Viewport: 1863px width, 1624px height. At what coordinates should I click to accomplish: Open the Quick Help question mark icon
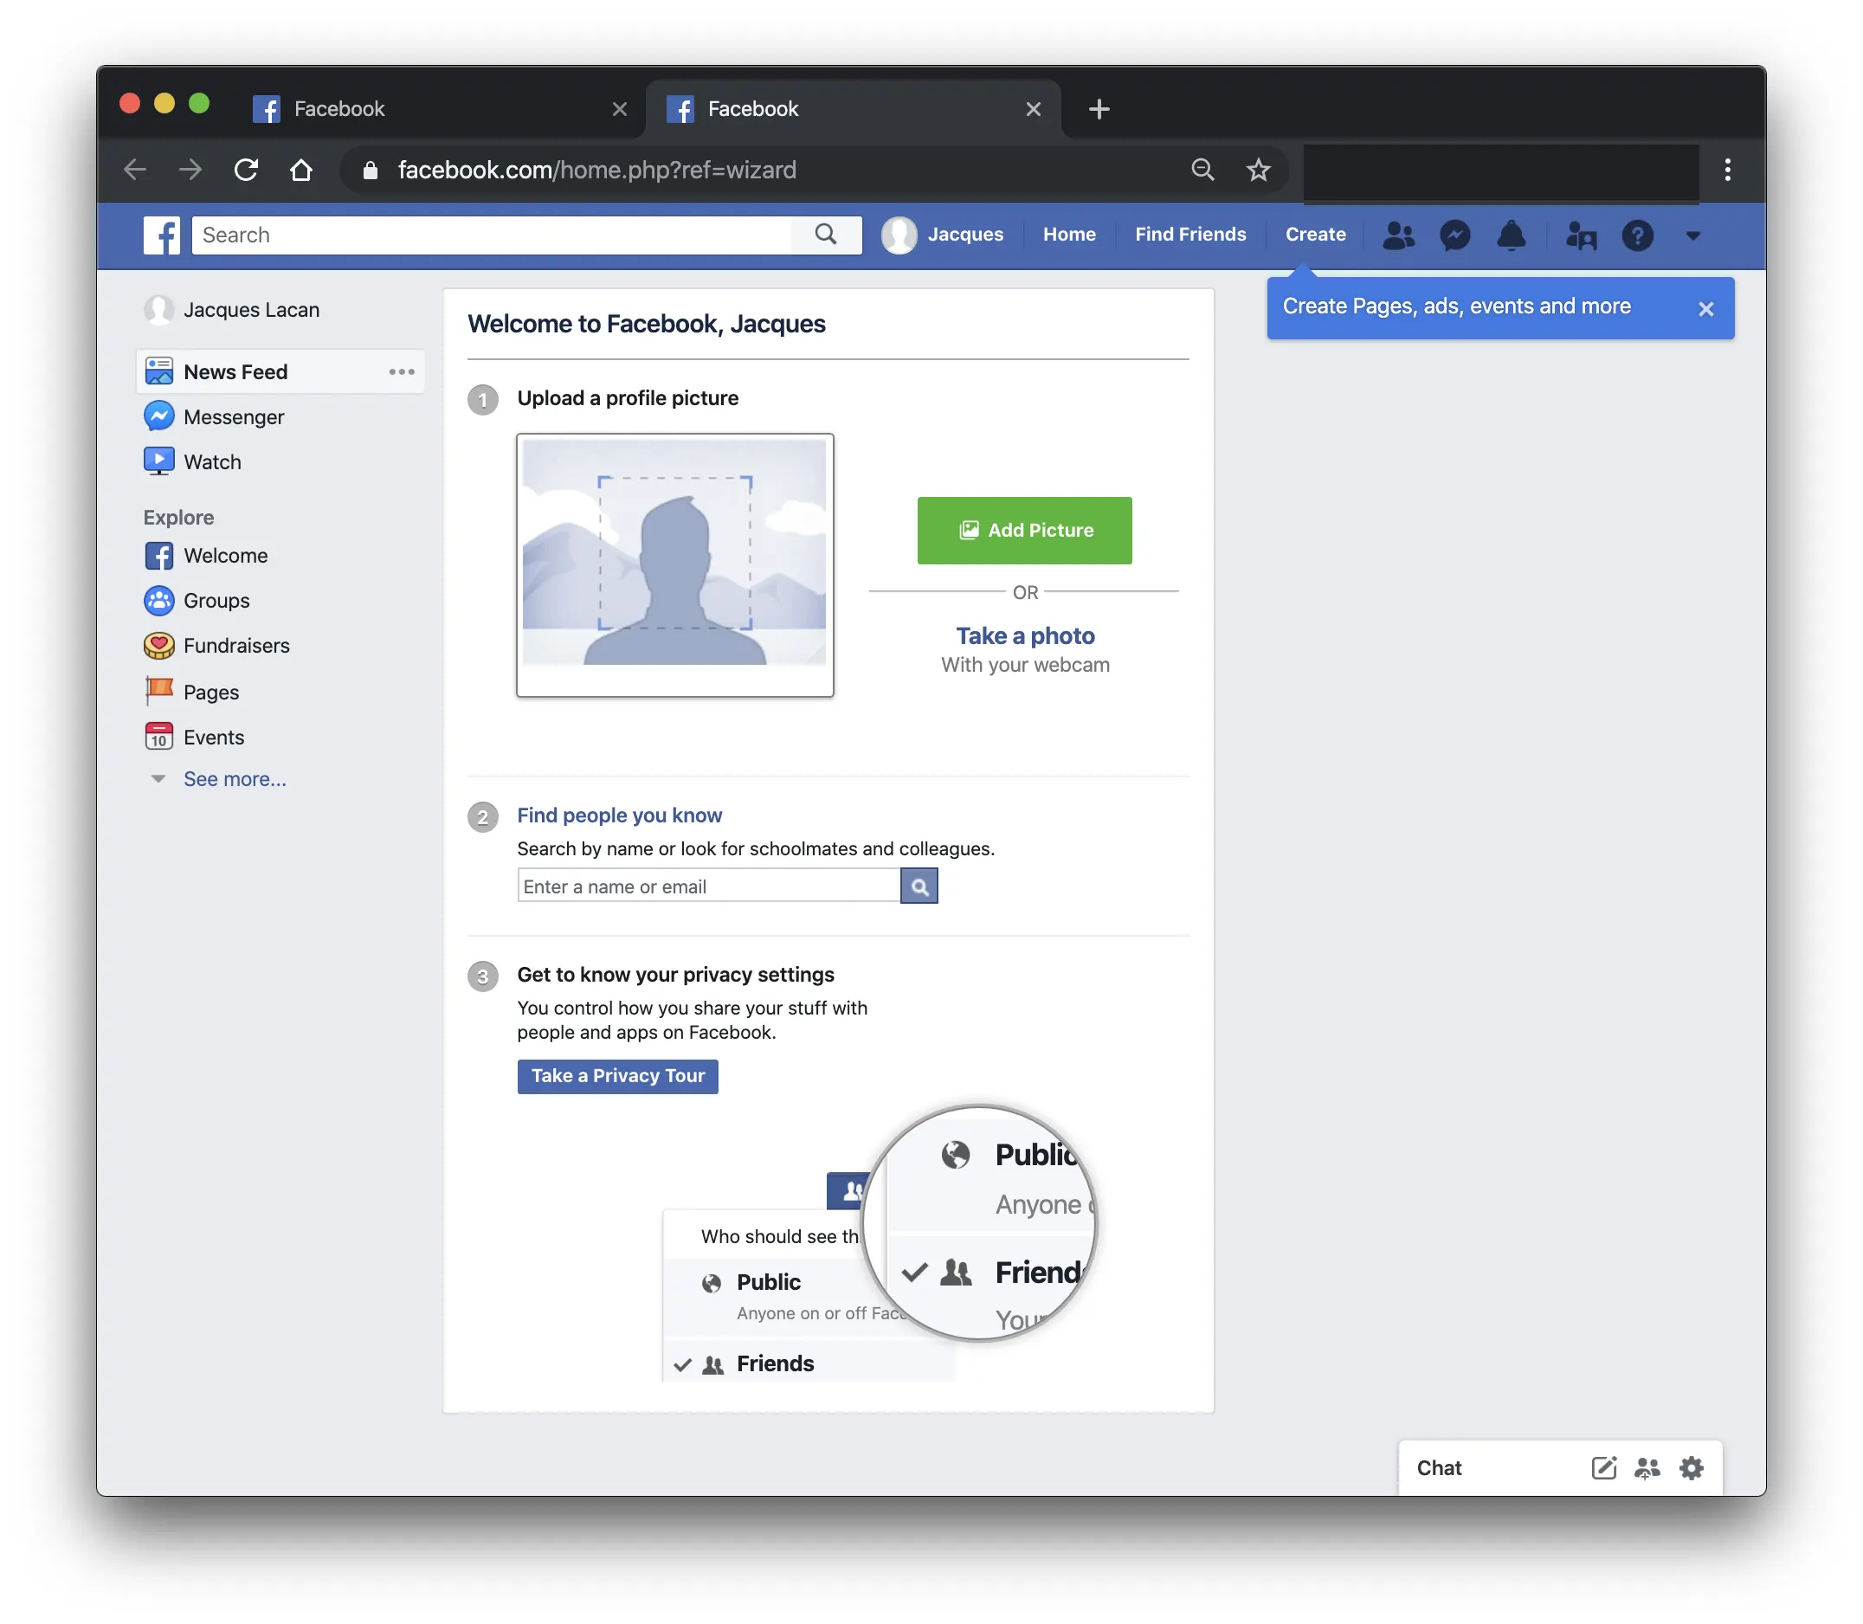[x=1638, y=235]
